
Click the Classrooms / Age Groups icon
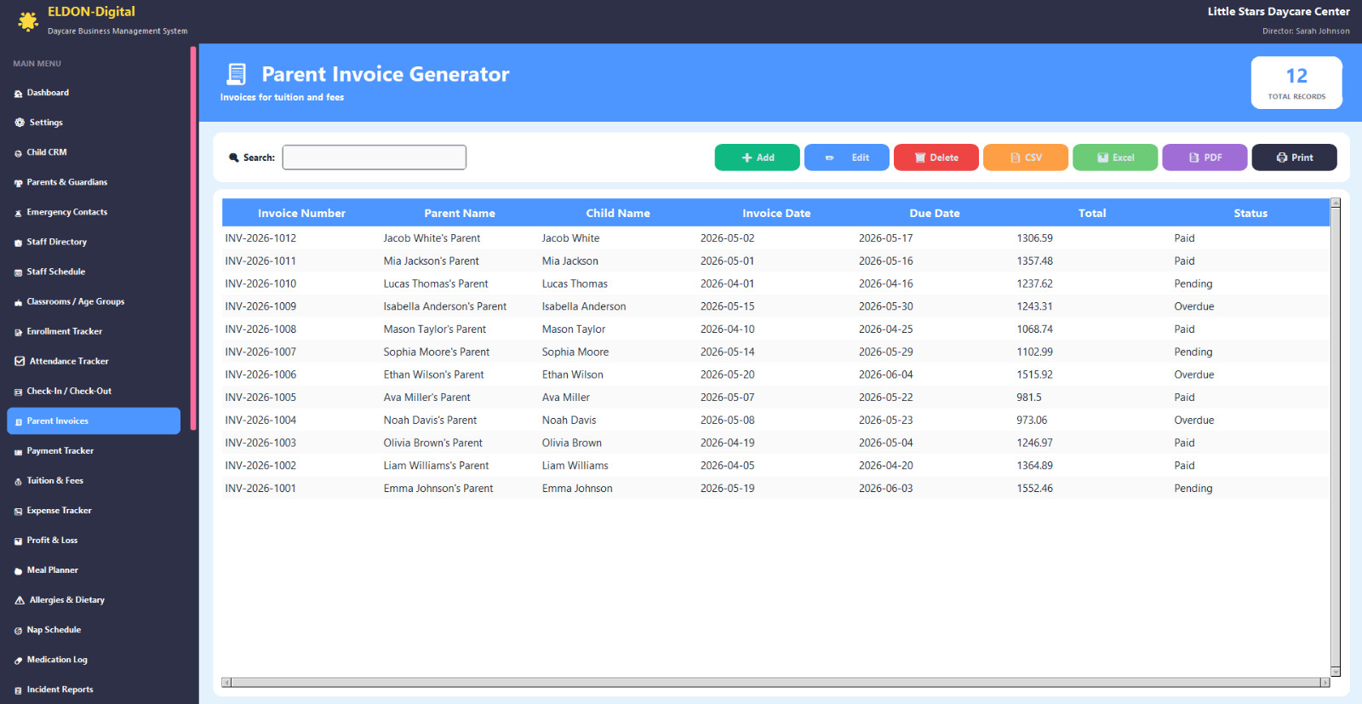click(x=18, y=302)
